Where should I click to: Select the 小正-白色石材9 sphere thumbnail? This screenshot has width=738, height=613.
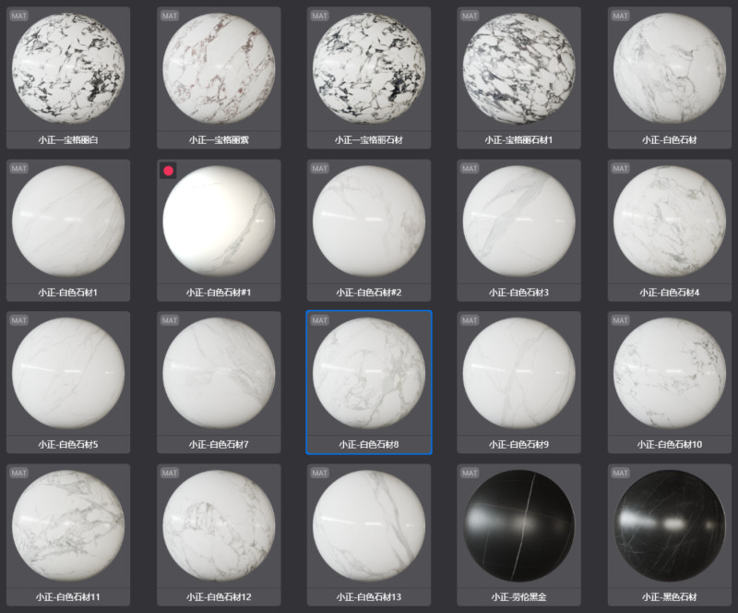point(518,373)
